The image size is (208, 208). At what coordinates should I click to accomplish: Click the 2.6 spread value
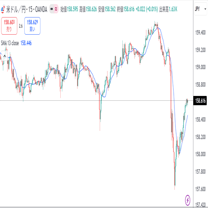(21, 26)
